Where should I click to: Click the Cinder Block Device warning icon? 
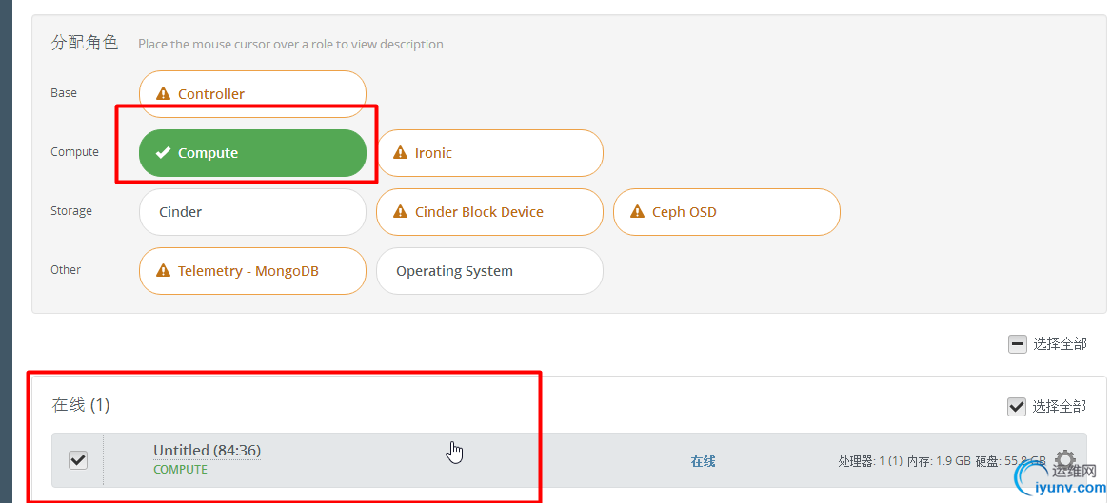coord(400,212)
